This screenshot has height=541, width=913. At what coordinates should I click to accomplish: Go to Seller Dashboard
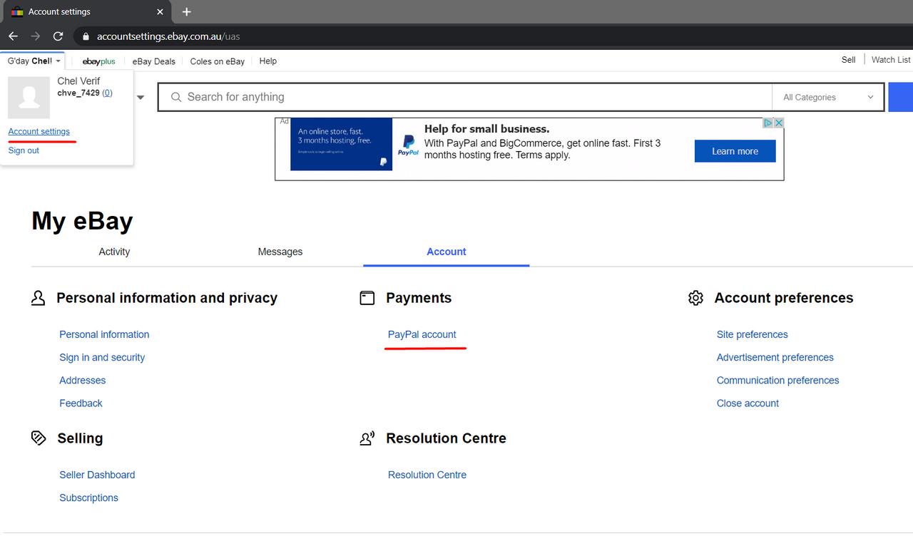tap(97, 475)
